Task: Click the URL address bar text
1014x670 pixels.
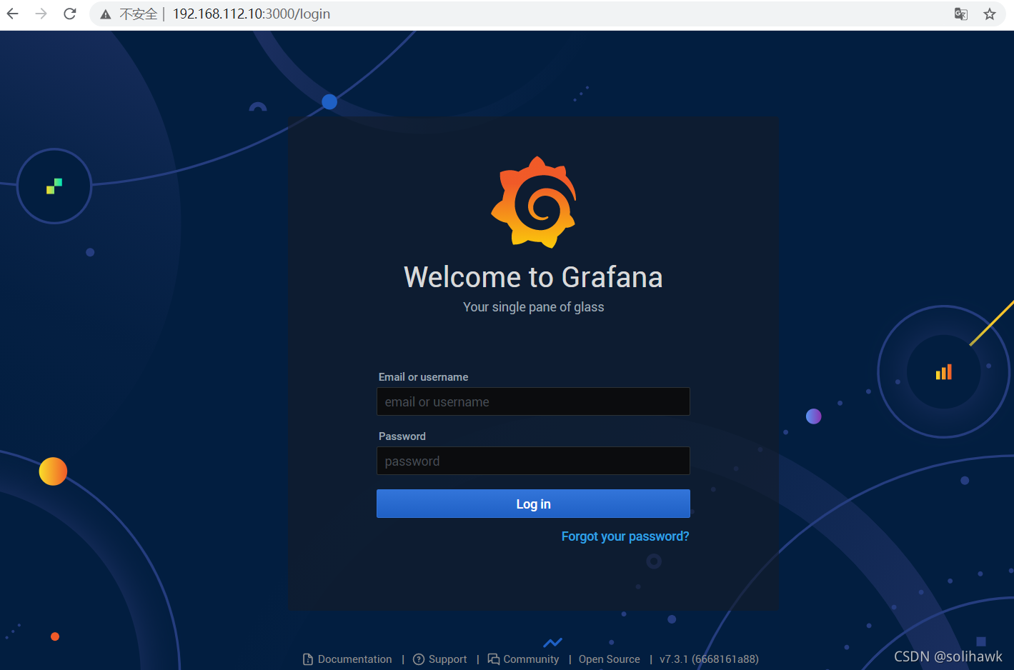Action: tap(252, 14)
